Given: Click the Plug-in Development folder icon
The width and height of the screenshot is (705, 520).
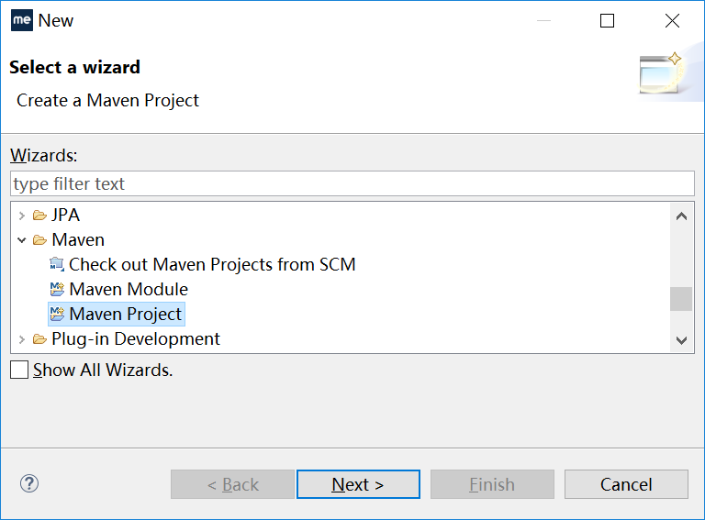Looking at the screenshot, I should click(x=39, y=339).
